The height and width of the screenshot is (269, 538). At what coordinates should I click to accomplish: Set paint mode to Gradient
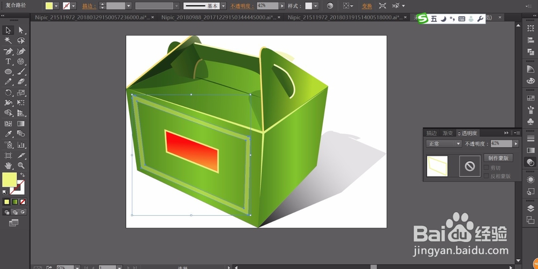pos(15,202)
